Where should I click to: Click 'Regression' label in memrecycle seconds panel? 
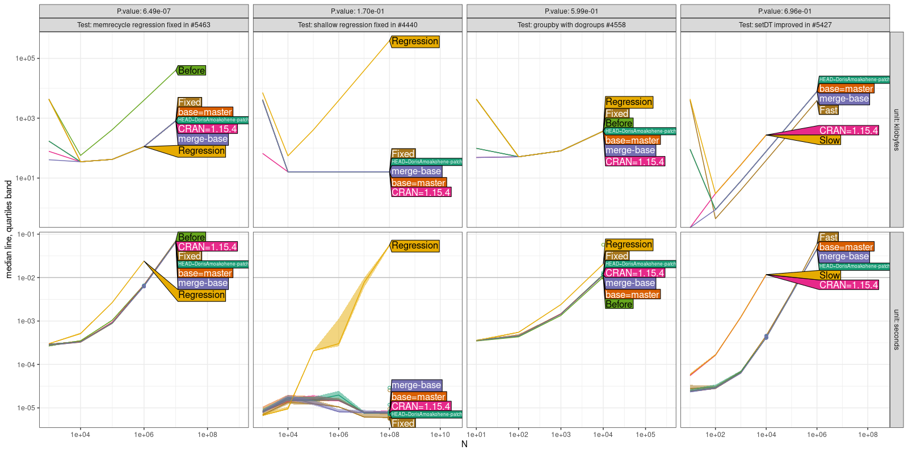pyautogui.click(x=201, y=295)
